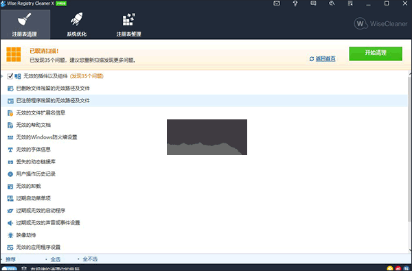This screenshot has height=271, width=412.
Task: Click the icon for 无效的帮助文档
Action: (10, 126)
